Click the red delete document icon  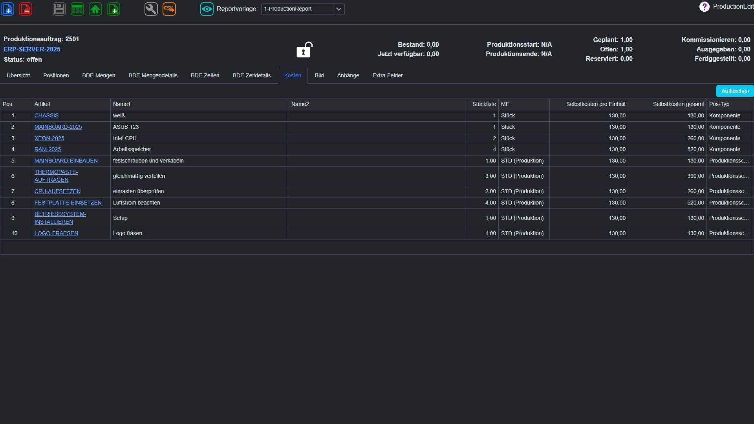click(x=26, y=9)
